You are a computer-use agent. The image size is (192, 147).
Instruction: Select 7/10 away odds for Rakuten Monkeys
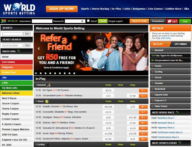click(133, 96)
